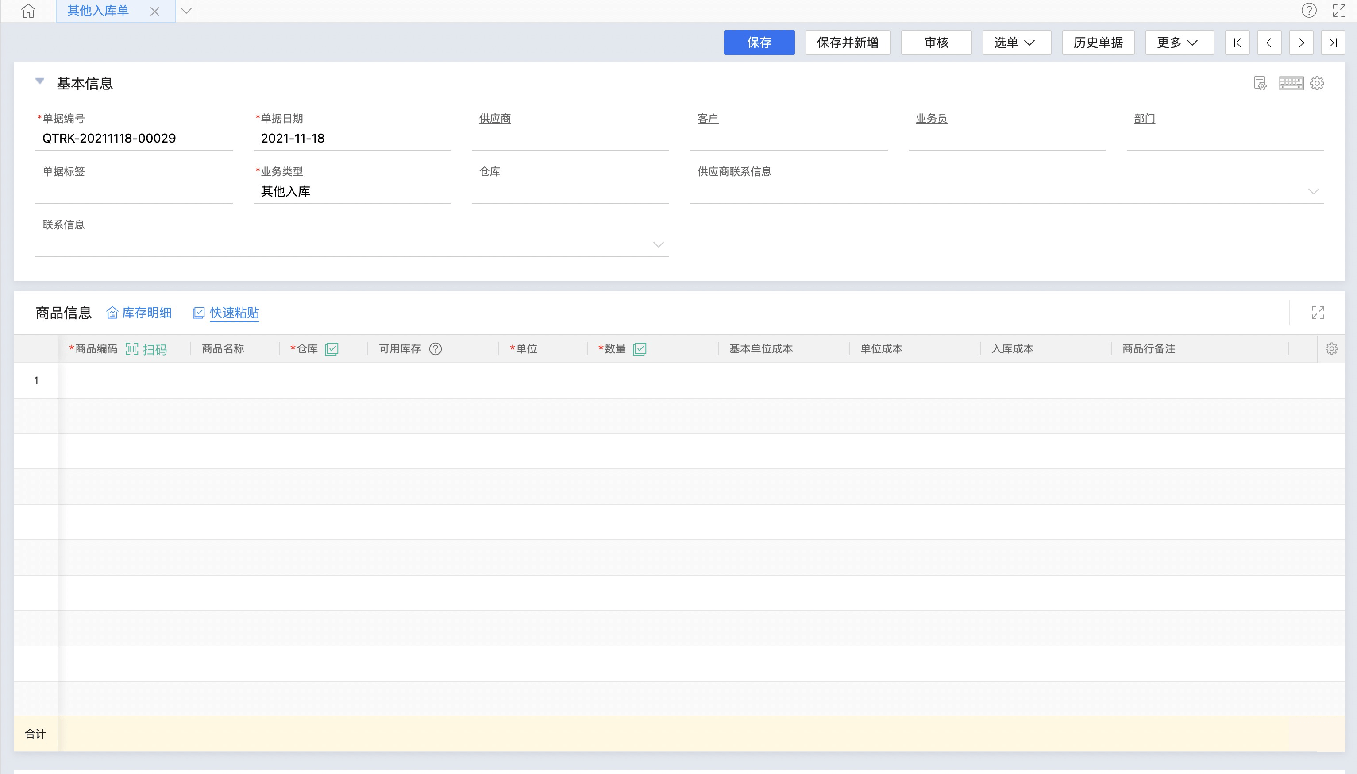Click the 快速粘贴 checkbox icon
Image resolution: width=1357 pixels, height=774 pixels.
pyautogui.click(x=198, y=313)
